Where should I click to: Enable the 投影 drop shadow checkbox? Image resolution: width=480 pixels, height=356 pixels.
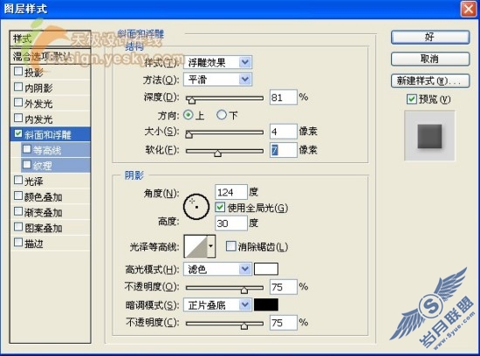tap(18, 72)
